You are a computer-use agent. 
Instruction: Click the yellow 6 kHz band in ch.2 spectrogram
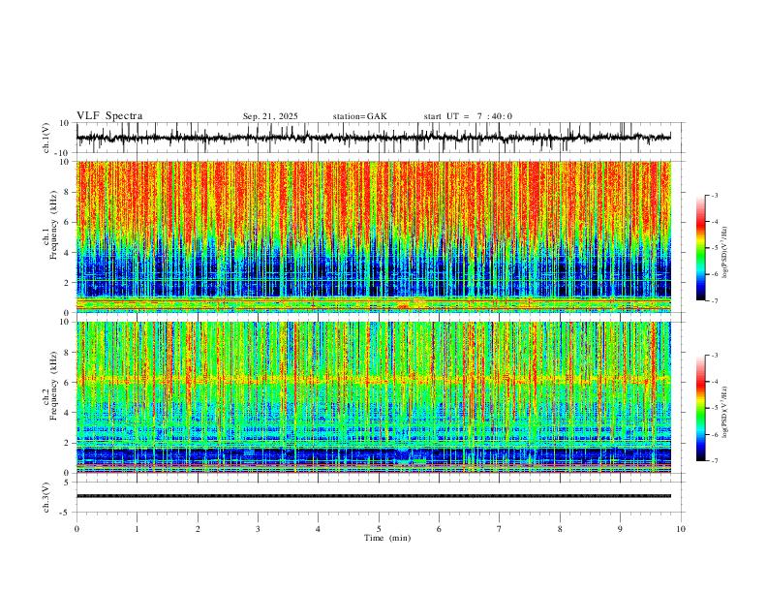374,380
